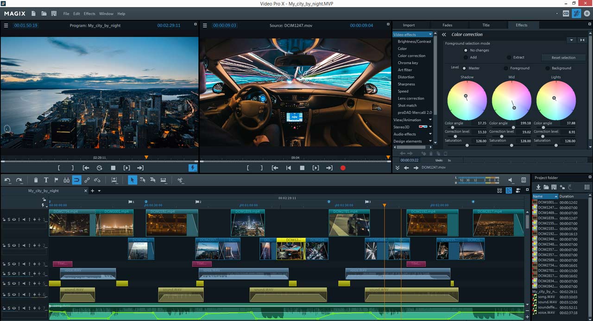The height and width of the screenshot is (321, 593).
Task: Select the Add foreground selection radio button
Action: (x=466, y=57)
